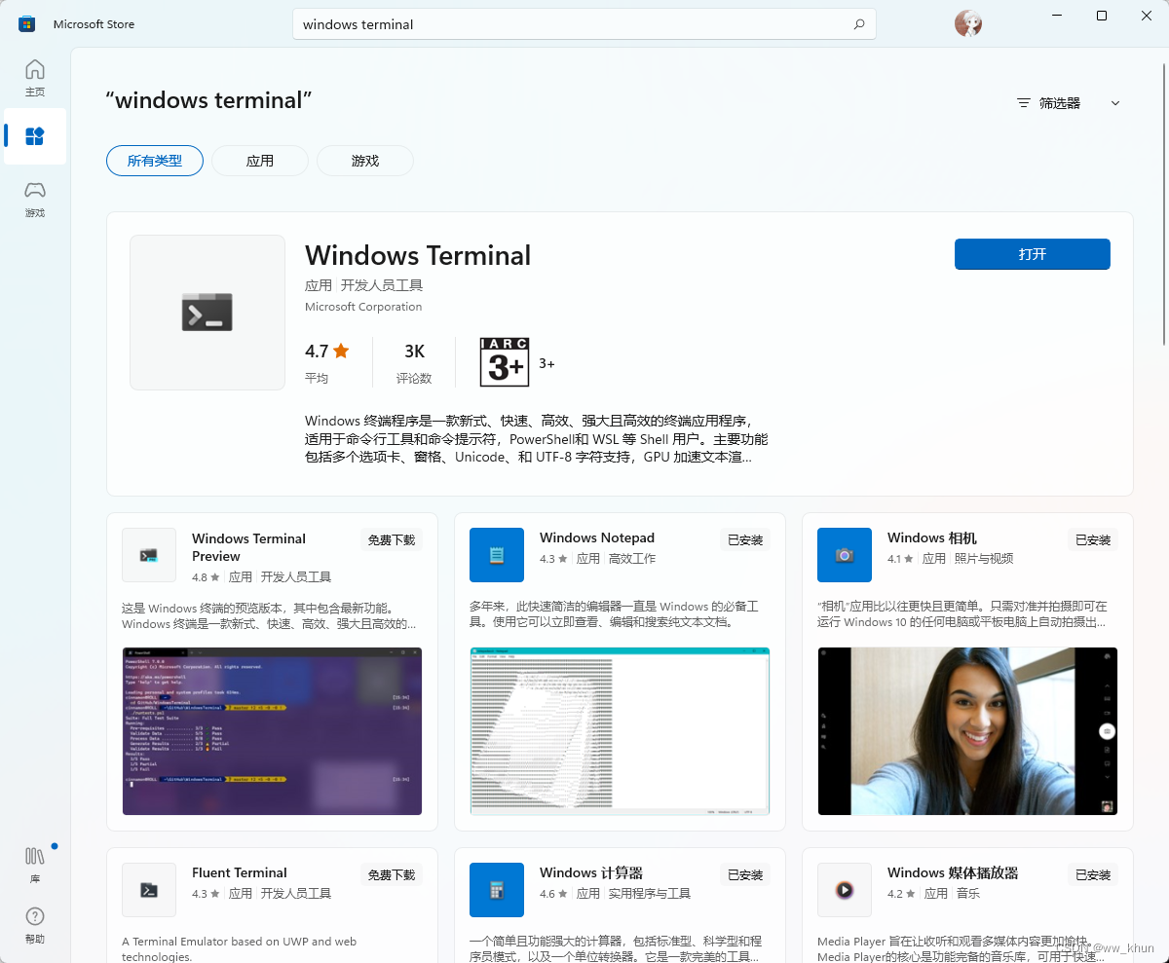Click the 4.7 average rating

(327, 352)
